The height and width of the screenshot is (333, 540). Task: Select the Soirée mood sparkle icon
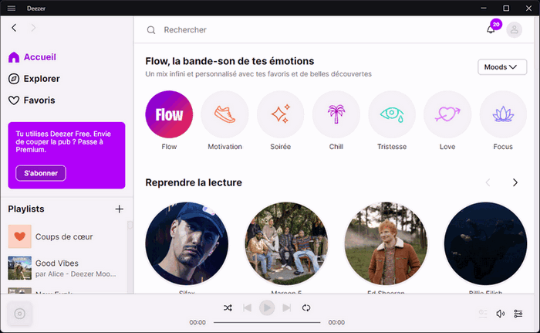click(280, 114)
